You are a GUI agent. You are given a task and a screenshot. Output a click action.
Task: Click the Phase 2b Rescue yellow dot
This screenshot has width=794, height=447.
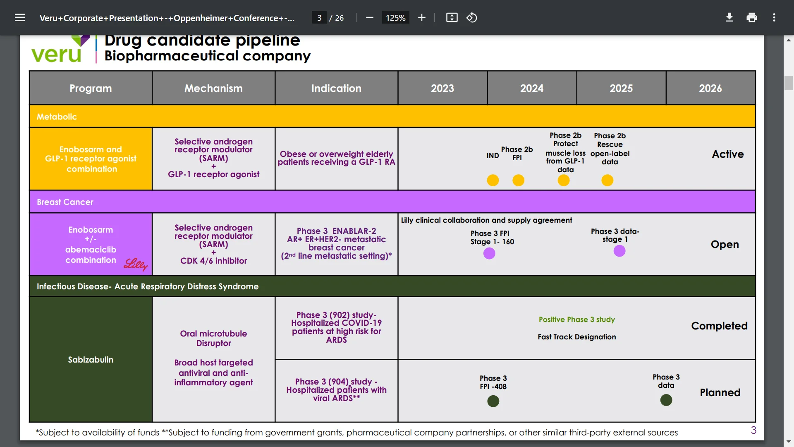coord(607,180)
